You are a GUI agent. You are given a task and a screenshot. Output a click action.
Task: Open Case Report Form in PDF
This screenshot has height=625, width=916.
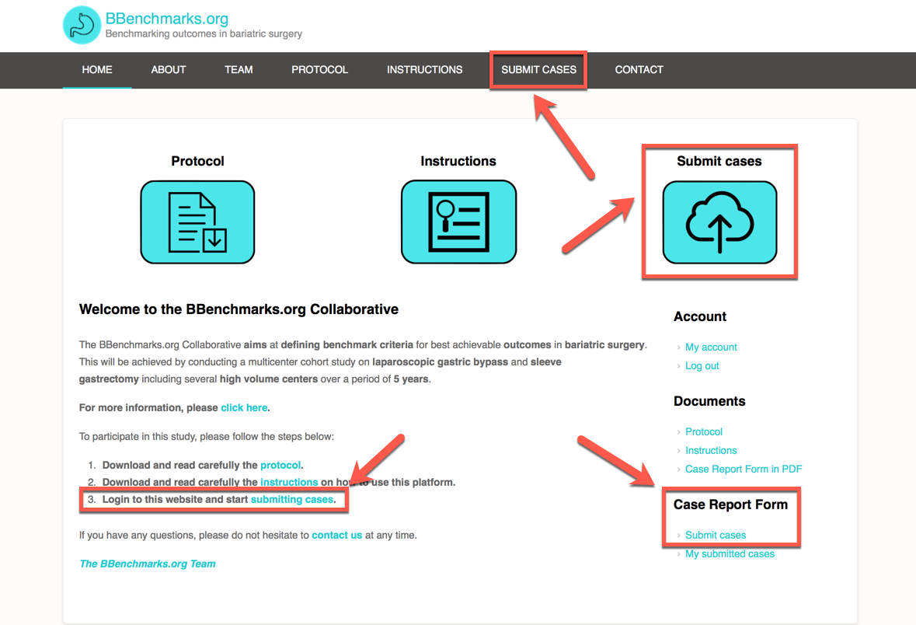pyautogui.click(x=743, y=470)
